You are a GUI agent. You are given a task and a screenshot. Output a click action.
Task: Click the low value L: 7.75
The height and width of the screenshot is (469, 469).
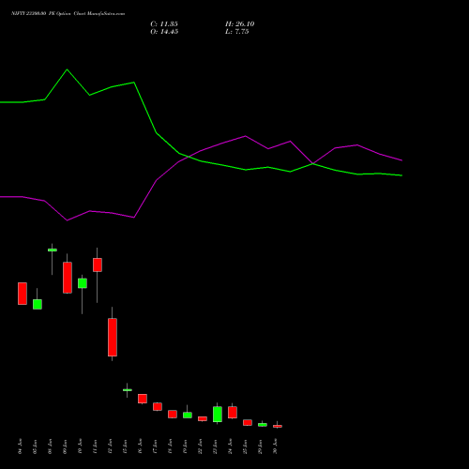click(x=237, y=32)
